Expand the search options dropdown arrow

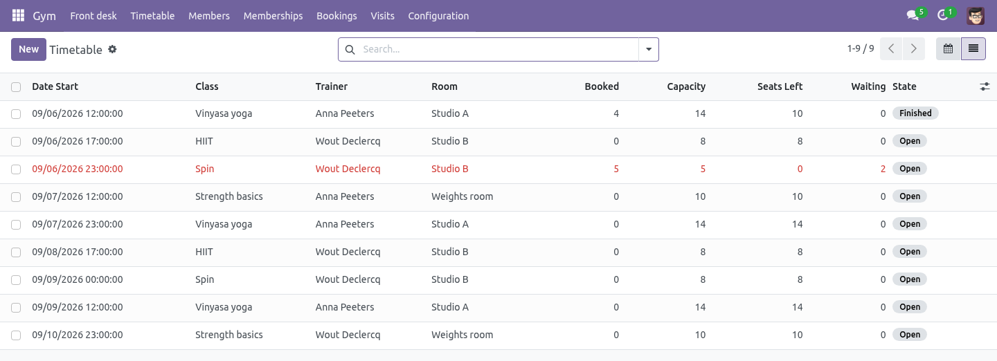(x=649, y=50)
